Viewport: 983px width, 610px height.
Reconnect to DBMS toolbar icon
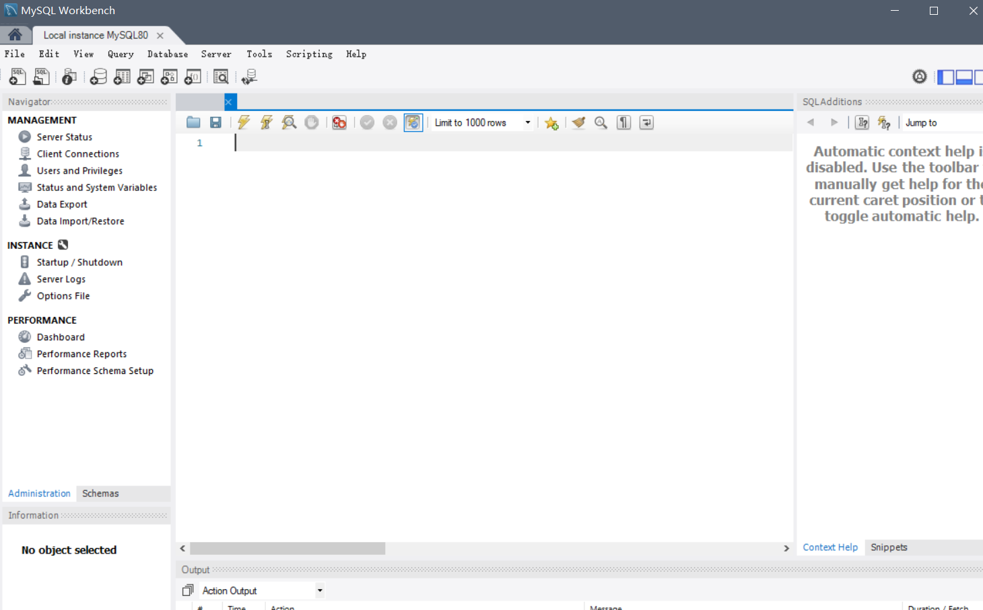[249, 77]
